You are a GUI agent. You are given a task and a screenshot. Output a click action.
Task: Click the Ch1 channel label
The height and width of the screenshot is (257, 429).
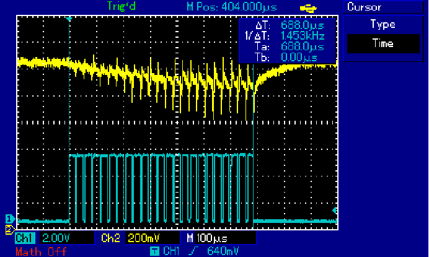25,238
